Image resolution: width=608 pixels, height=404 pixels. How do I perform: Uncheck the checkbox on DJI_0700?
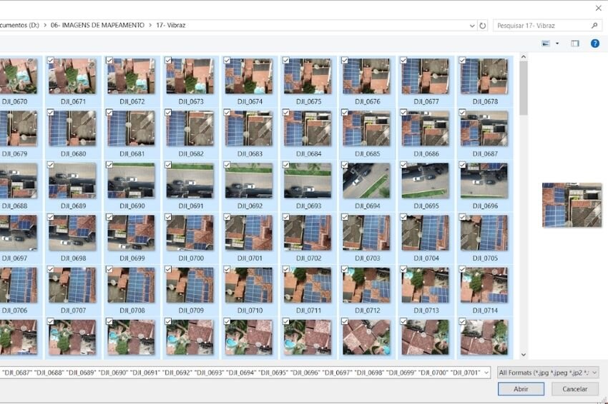click(169, 217)
